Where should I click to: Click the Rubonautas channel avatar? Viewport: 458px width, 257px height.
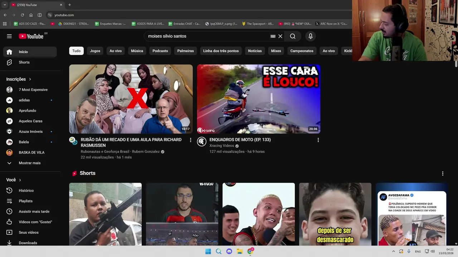click(73, 141)
